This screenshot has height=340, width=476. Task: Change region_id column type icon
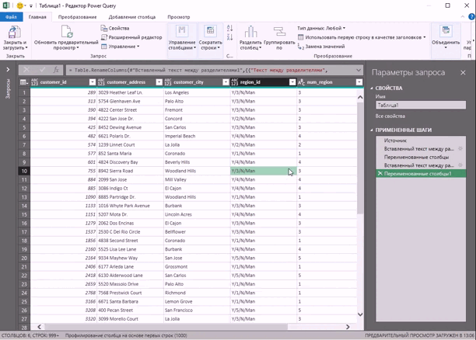(x=235, y=82)
